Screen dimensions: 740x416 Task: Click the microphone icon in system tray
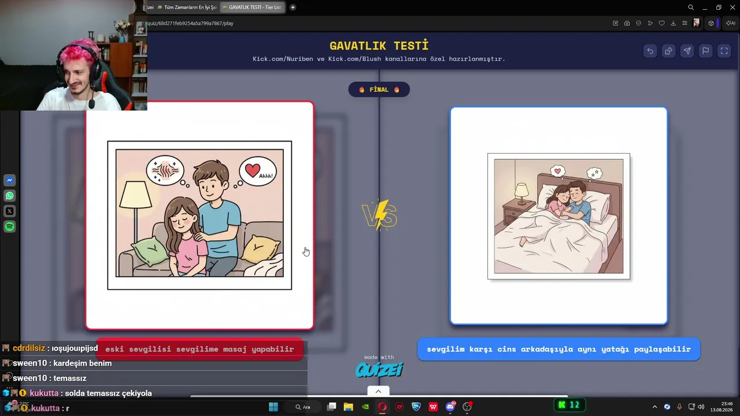pos(679,407)
